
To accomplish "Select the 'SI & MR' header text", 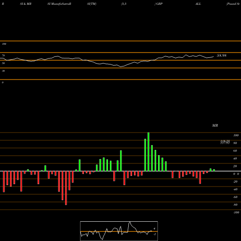I will tap(26, 4).
